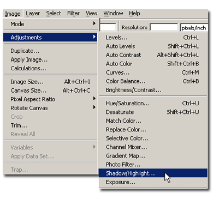Choose Trim… from the menu

click(x=50, y=125)
